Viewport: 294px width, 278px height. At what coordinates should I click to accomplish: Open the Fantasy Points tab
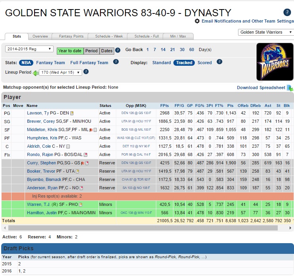click(71, 36)
